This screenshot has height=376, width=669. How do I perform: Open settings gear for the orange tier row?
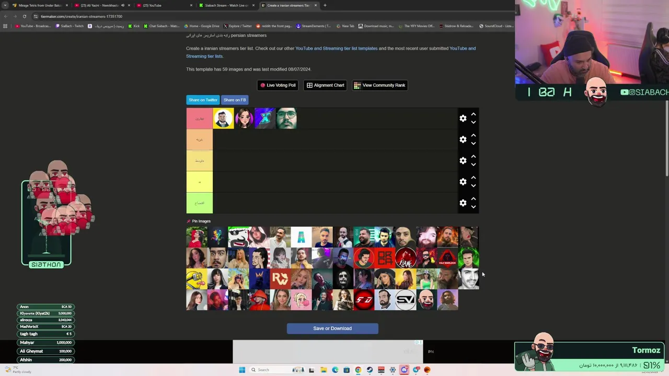pyautogui.click(x=463, y=139)
